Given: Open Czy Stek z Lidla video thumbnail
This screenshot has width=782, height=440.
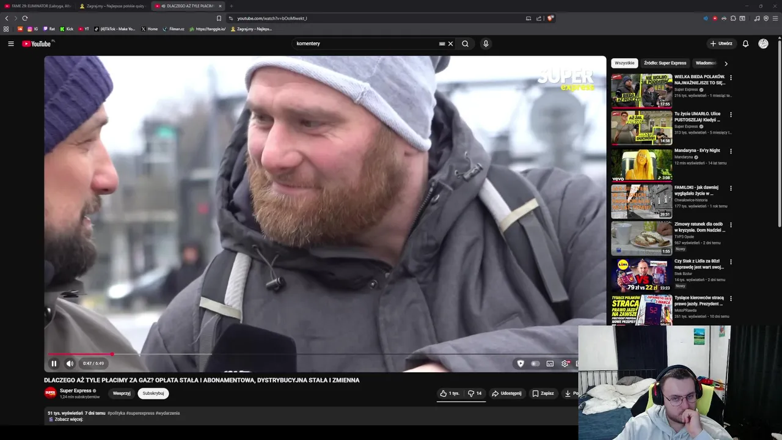Looking at the screenshot, I should 641,274.
